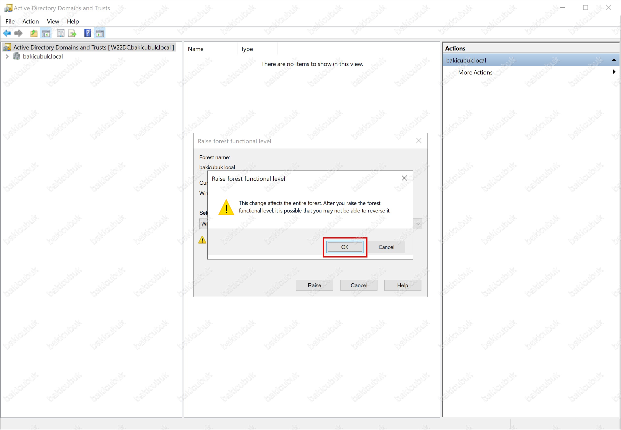Image resolution: width=621 pixels, height=430 pixels.
Task: Open the Help menu
Action: [x=73, y=21]
